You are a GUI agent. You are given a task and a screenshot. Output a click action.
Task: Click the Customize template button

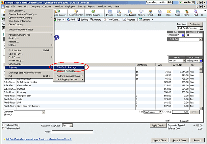point(195,24)
